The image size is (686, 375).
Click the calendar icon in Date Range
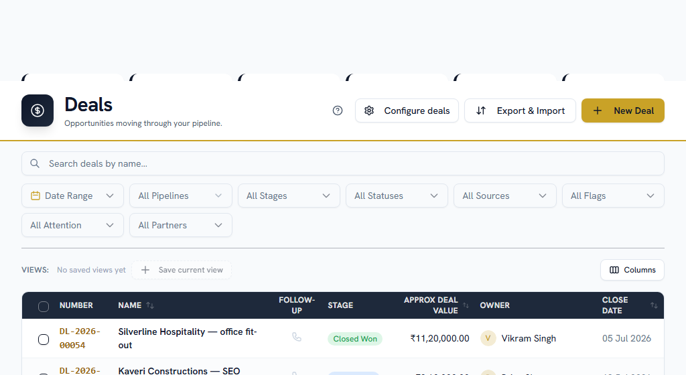tap(36, 196)
